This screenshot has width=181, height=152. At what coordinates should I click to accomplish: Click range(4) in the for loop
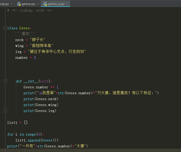click(33, 134)
